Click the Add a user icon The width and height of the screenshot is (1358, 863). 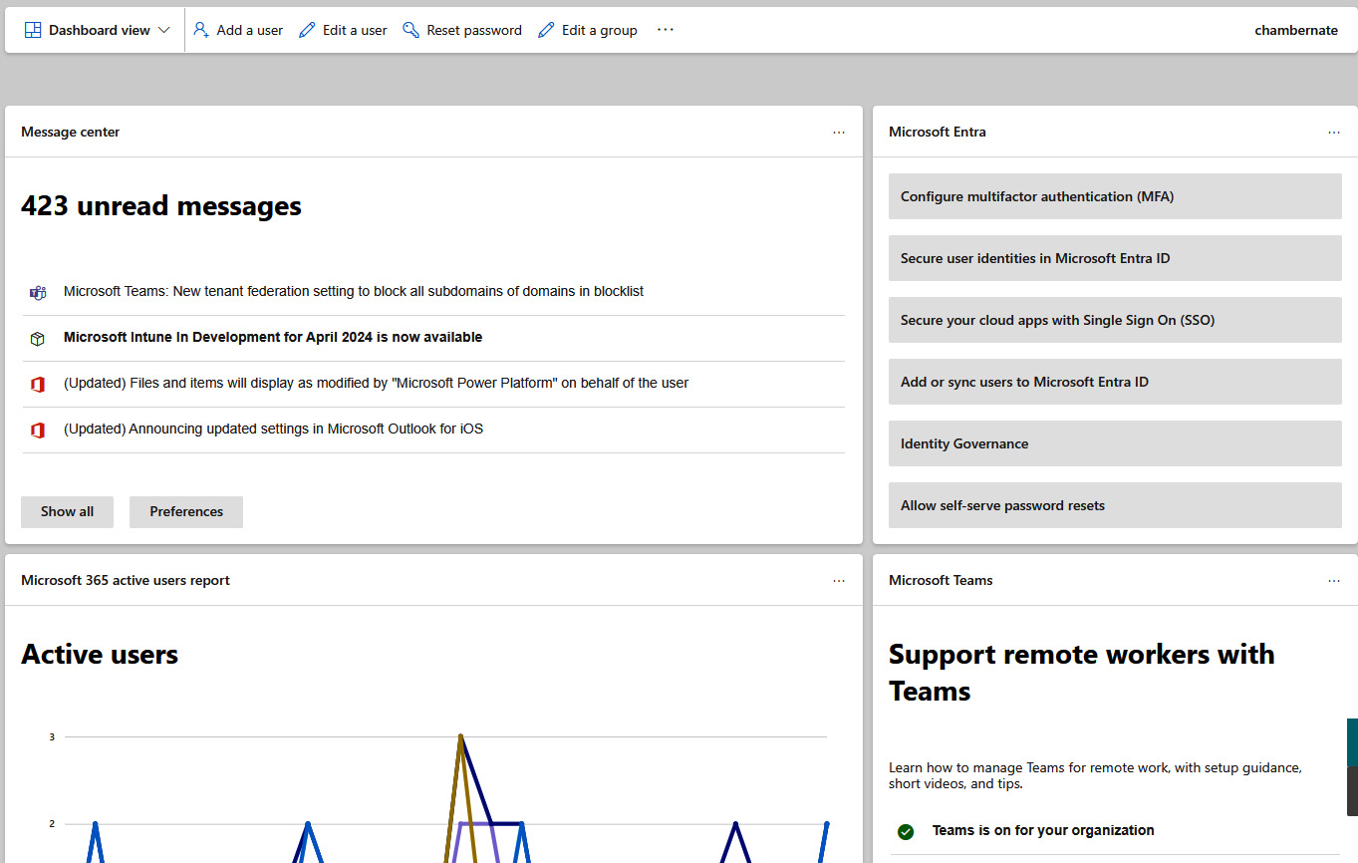201,30
